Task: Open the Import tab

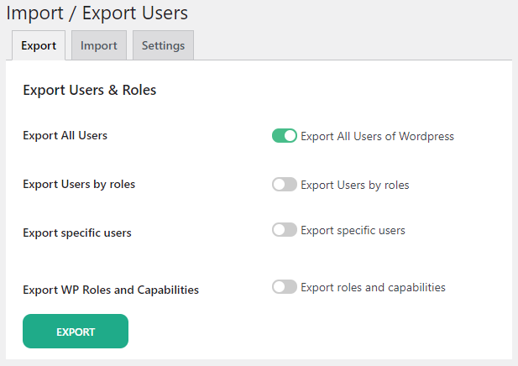Action: click(x=99, y=45)
